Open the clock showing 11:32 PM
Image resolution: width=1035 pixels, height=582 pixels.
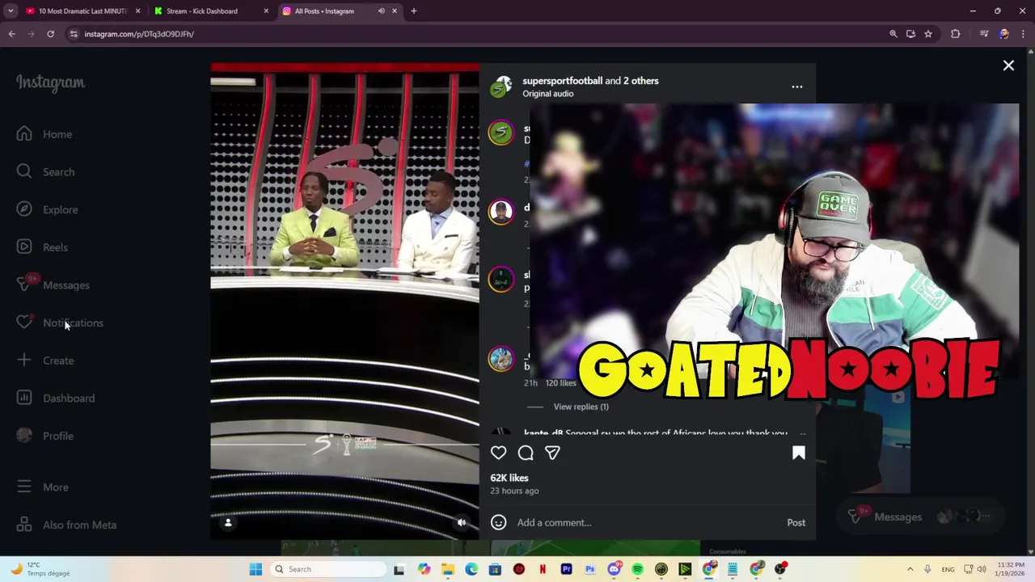point(1011,569)
